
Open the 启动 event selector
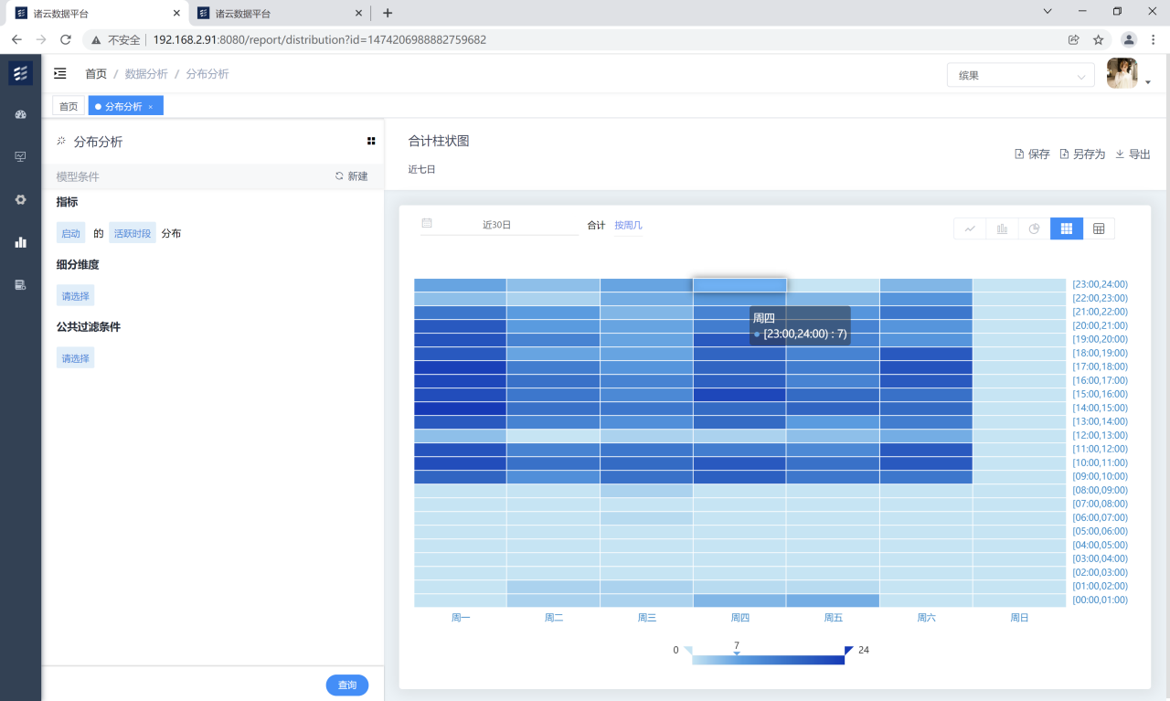coord(71,233)
